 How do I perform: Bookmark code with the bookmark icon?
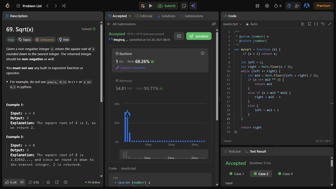point(309,24)
